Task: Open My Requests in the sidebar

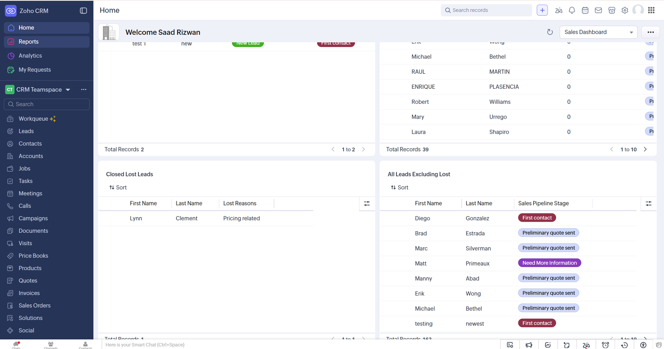Action: (x=46, y=70)
